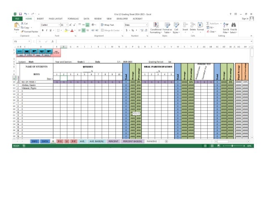Open Cell Styles gallery
This screenshot has width=266, height=205.
(x=176, y=28)
